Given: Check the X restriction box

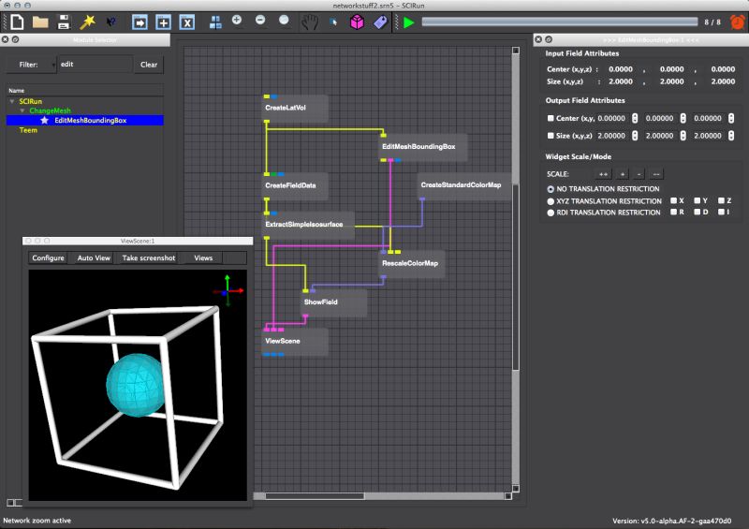Looking at the screenshot, I should (673, 200).
